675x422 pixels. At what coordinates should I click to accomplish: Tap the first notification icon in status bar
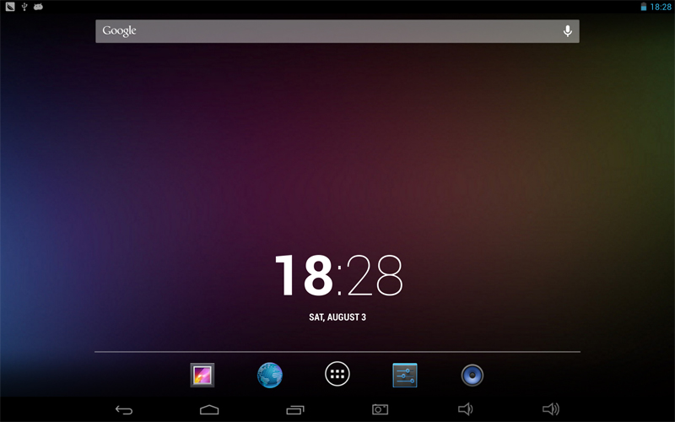[x=10, y=7]
